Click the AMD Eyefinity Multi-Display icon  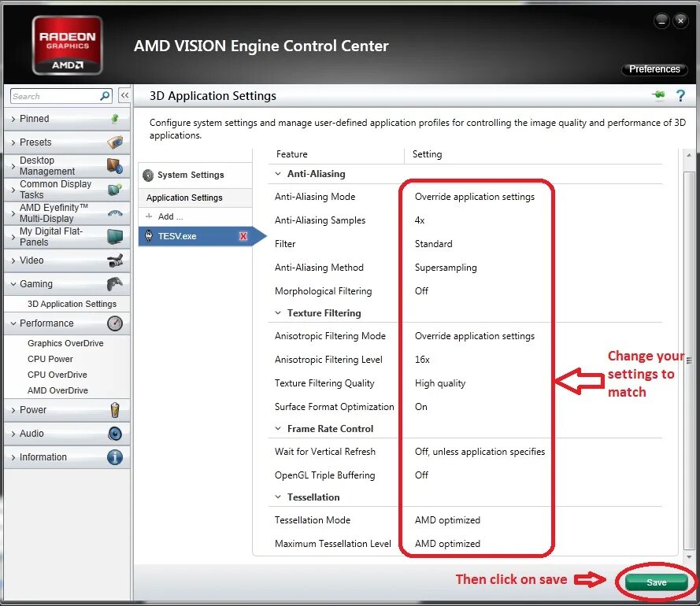(115, 212)
